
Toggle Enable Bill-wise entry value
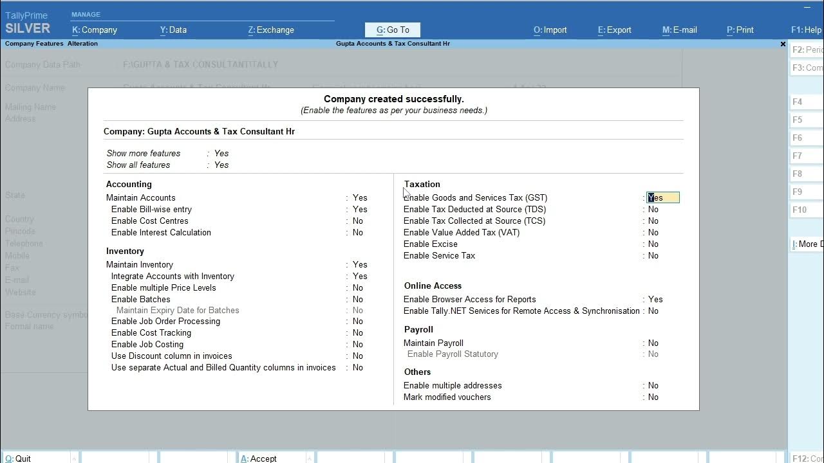click(x=360, y=210)
